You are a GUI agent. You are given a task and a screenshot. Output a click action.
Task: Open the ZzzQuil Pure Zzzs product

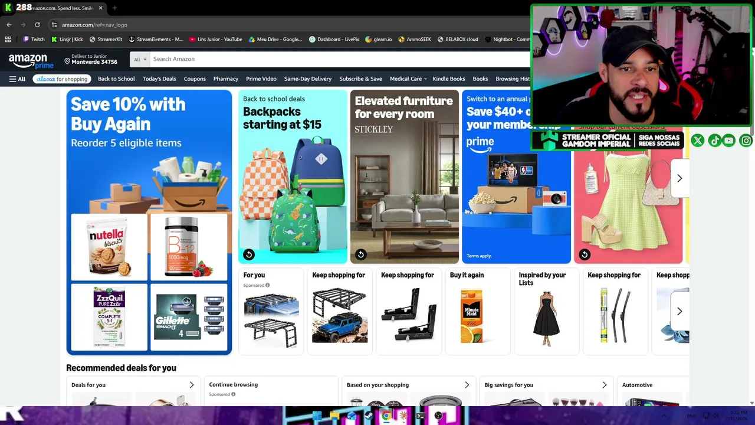[x=109, y=317]
